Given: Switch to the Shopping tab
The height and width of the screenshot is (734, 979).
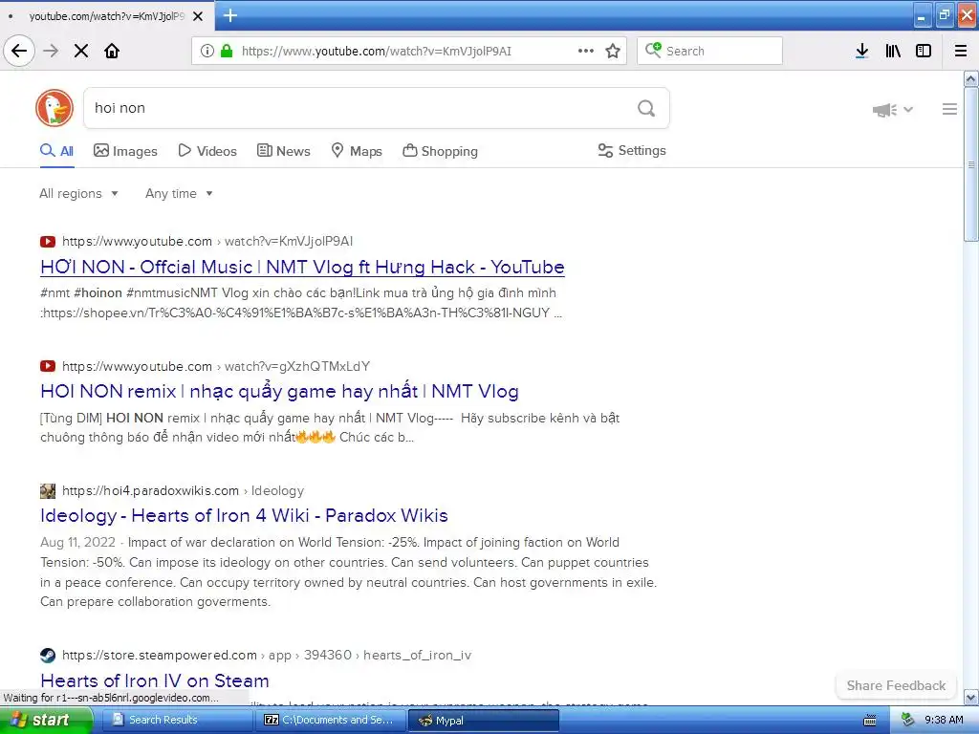Looking at the screenshot, I should (x=440, y=151).
